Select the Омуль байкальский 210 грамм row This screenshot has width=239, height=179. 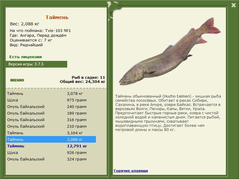coord(51,126)
